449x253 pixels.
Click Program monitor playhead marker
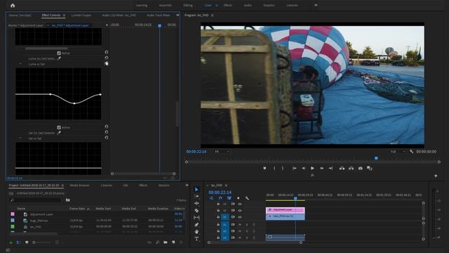click(x=376, y=158)
